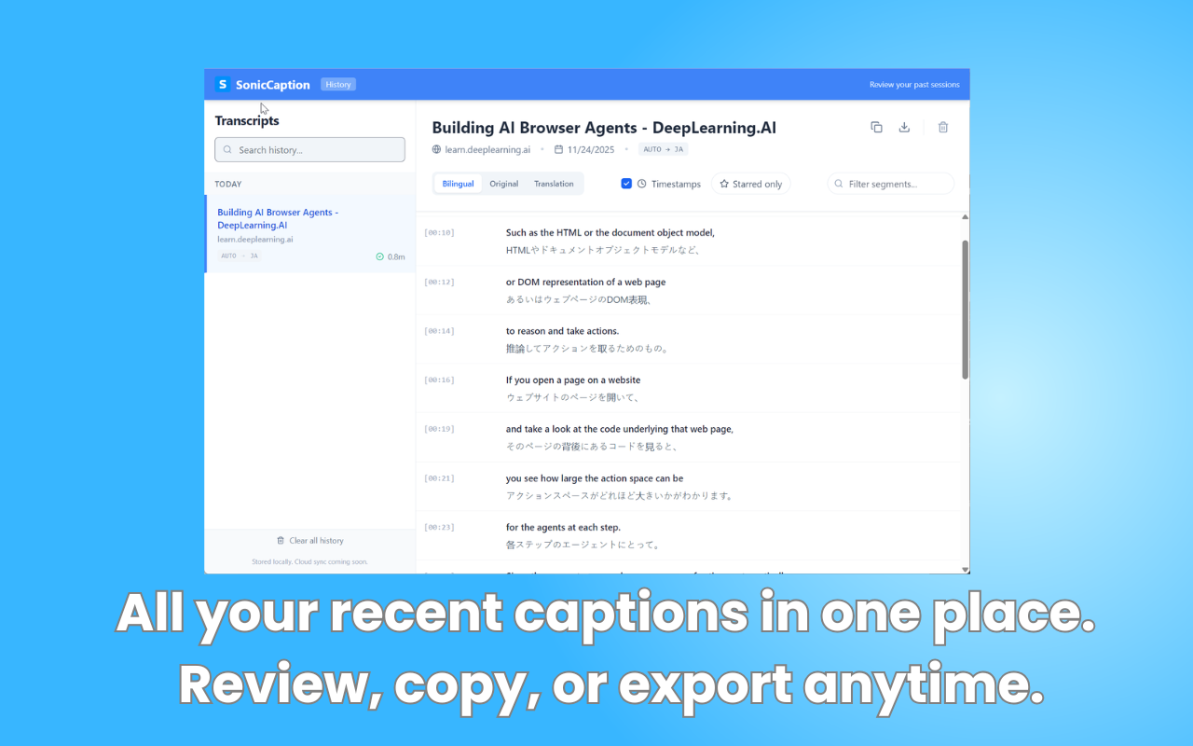
Task: Click the Clear all history button
Action: coord(309,540)
